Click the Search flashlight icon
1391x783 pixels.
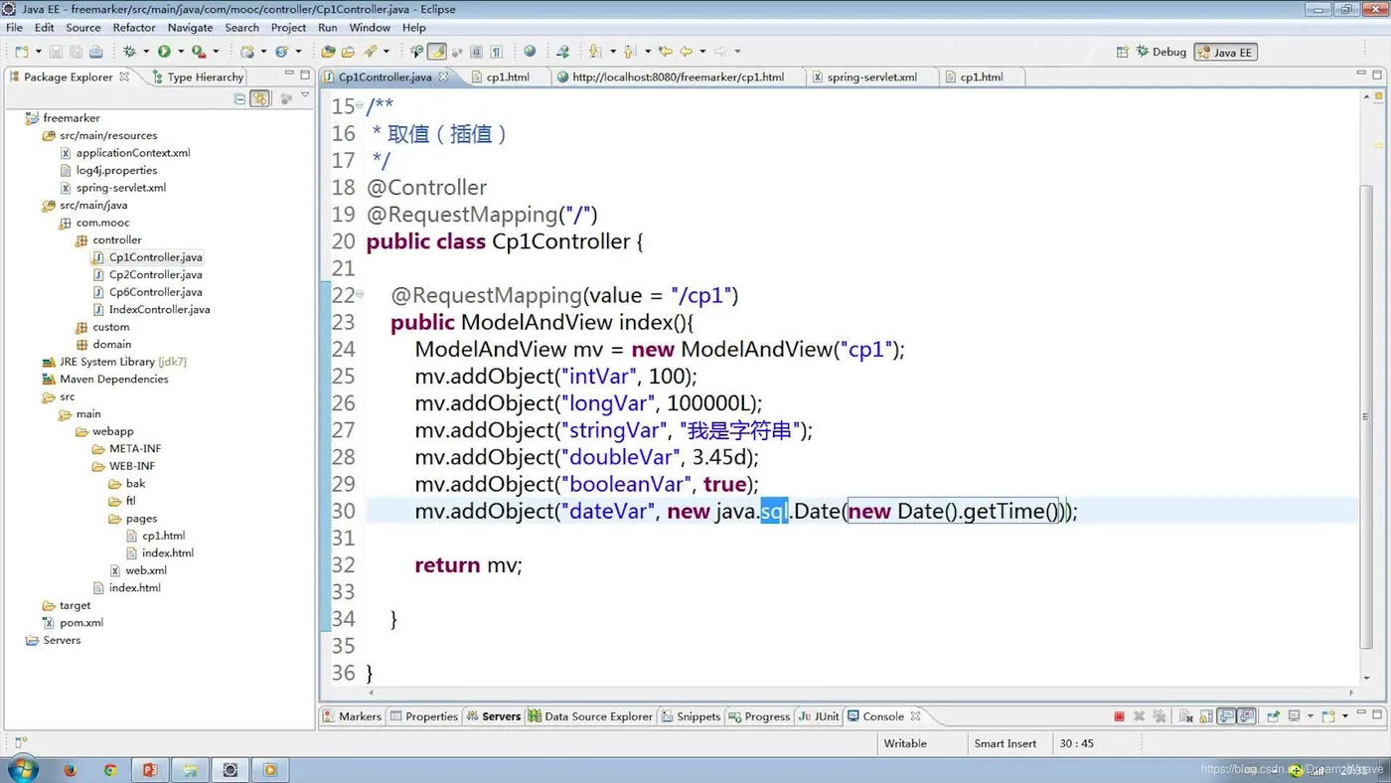pyautogui.click(x=370, y=52)
